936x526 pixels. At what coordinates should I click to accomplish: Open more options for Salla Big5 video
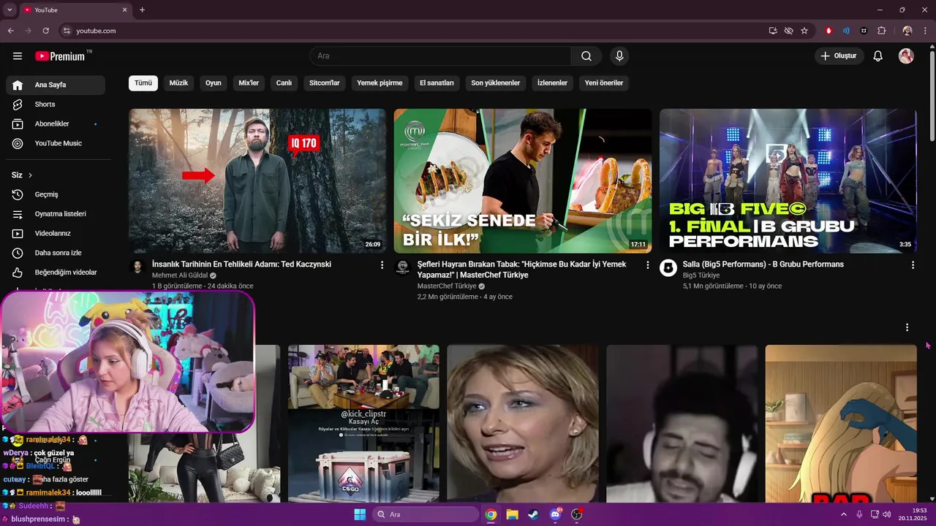tap(913, 265)
